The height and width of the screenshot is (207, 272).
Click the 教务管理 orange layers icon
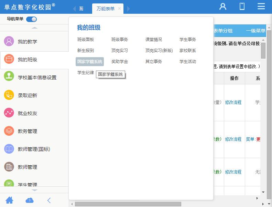pyautogui.click(x=9, y=131)
